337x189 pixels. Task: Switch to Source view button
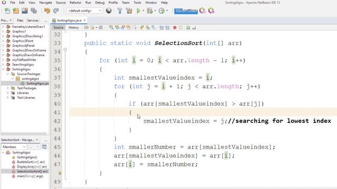pos(58,27)
